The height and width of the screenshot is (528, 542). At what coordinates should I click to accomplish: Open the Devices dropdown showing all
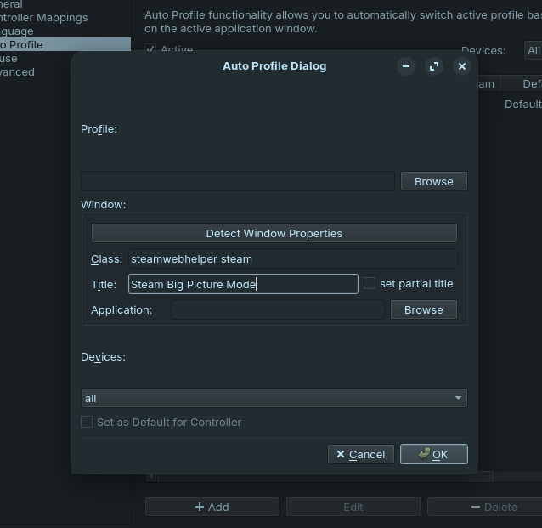click(x=274, y=398)
